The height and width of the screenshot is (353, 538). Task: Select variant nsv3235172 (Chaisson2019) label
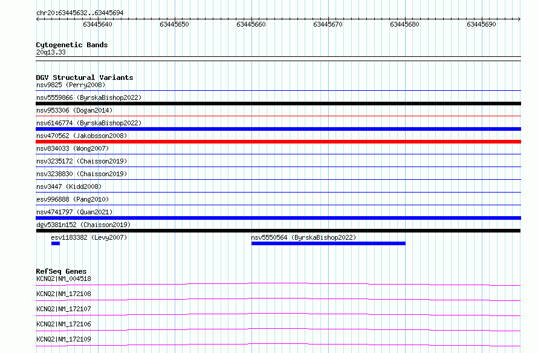82,161
